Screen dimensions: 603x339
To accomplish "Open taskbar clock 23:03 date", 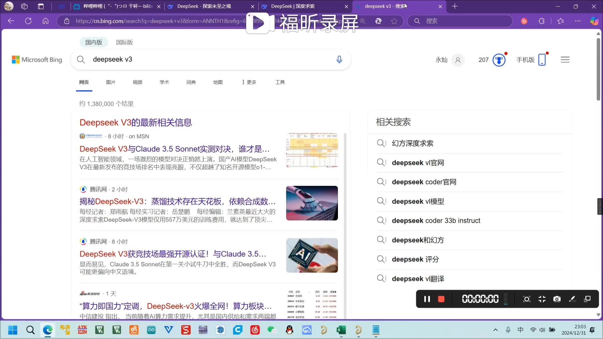I will [x=574, y=330].
